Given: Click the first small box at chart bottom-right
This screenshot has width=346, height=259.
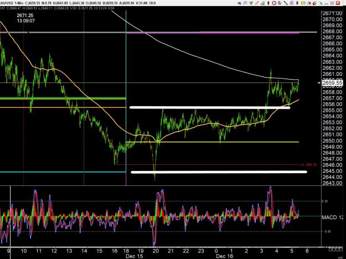Looking at the screenshot, I should (x=330, y=250).
